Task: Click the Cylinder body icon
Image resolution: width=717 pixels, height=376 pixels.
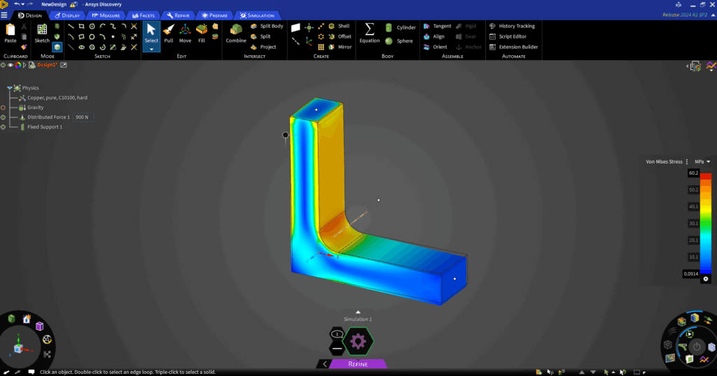Action: tap(389, 28)
